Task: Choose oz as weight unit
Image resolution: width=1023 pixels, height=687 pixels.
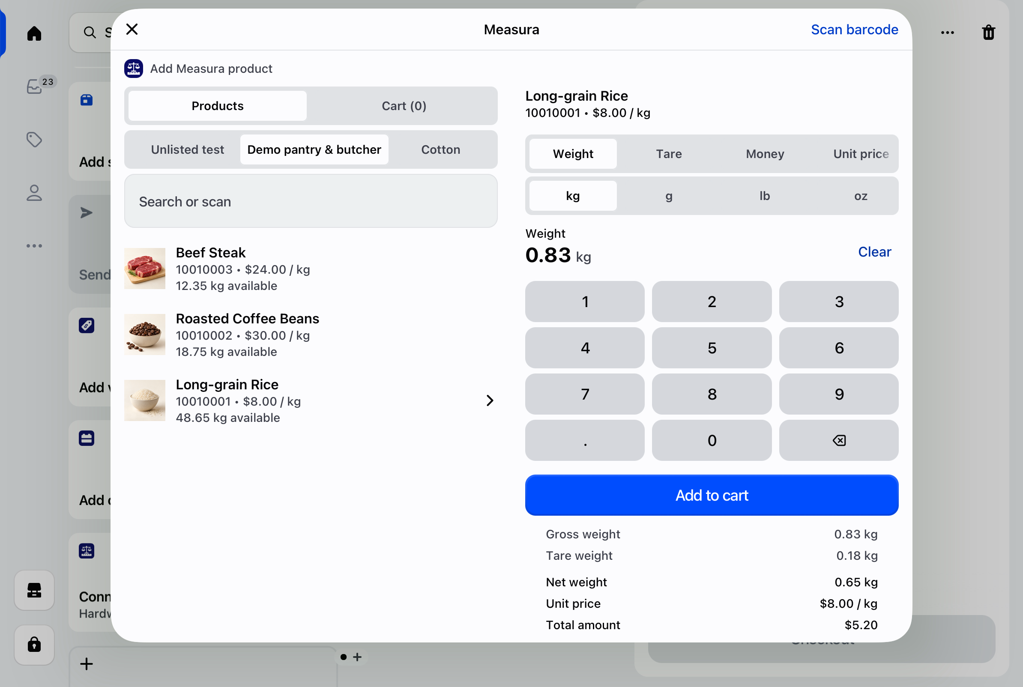Action: [x=861, y=196]
